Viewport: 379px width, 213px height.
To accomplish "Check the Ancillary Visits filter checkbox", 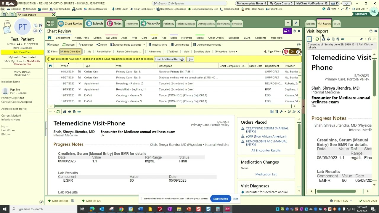I will click(193, 52).
